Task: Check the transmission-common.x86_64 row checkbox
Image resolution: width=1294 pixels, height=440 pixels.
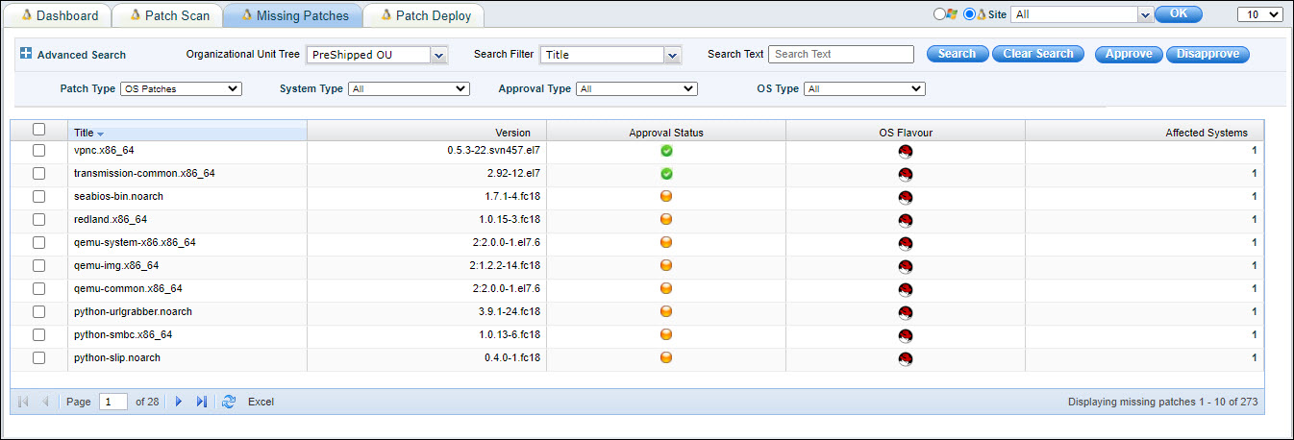Action: 38,173
